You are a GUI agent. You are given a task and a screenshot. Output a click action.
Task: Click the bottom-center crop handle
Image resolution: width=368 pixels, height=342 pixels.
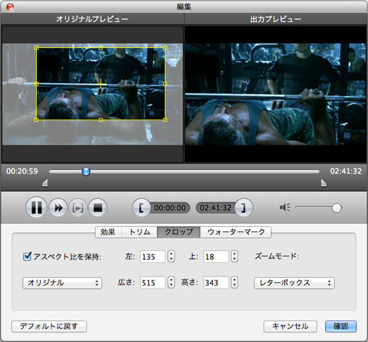[x=101, y=120]
